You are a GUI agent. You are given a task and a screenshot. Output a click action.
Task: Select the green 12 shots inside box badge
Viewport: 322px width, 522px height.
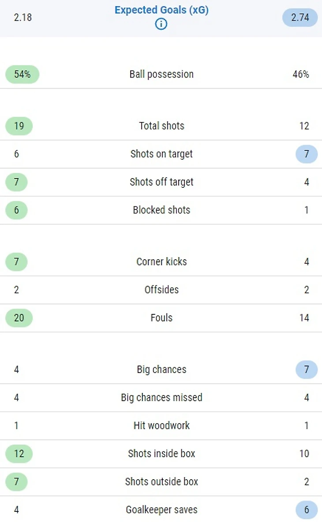(19, 454)
